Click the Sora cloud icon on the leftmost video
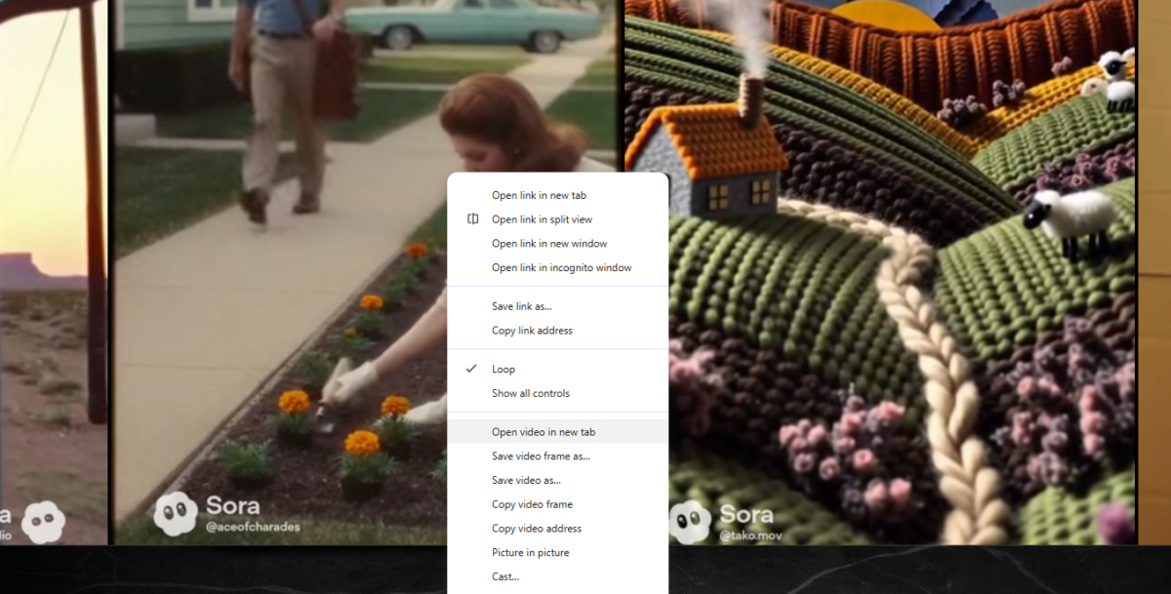This screenshot has height=594, width=1171. pos(41,522)
